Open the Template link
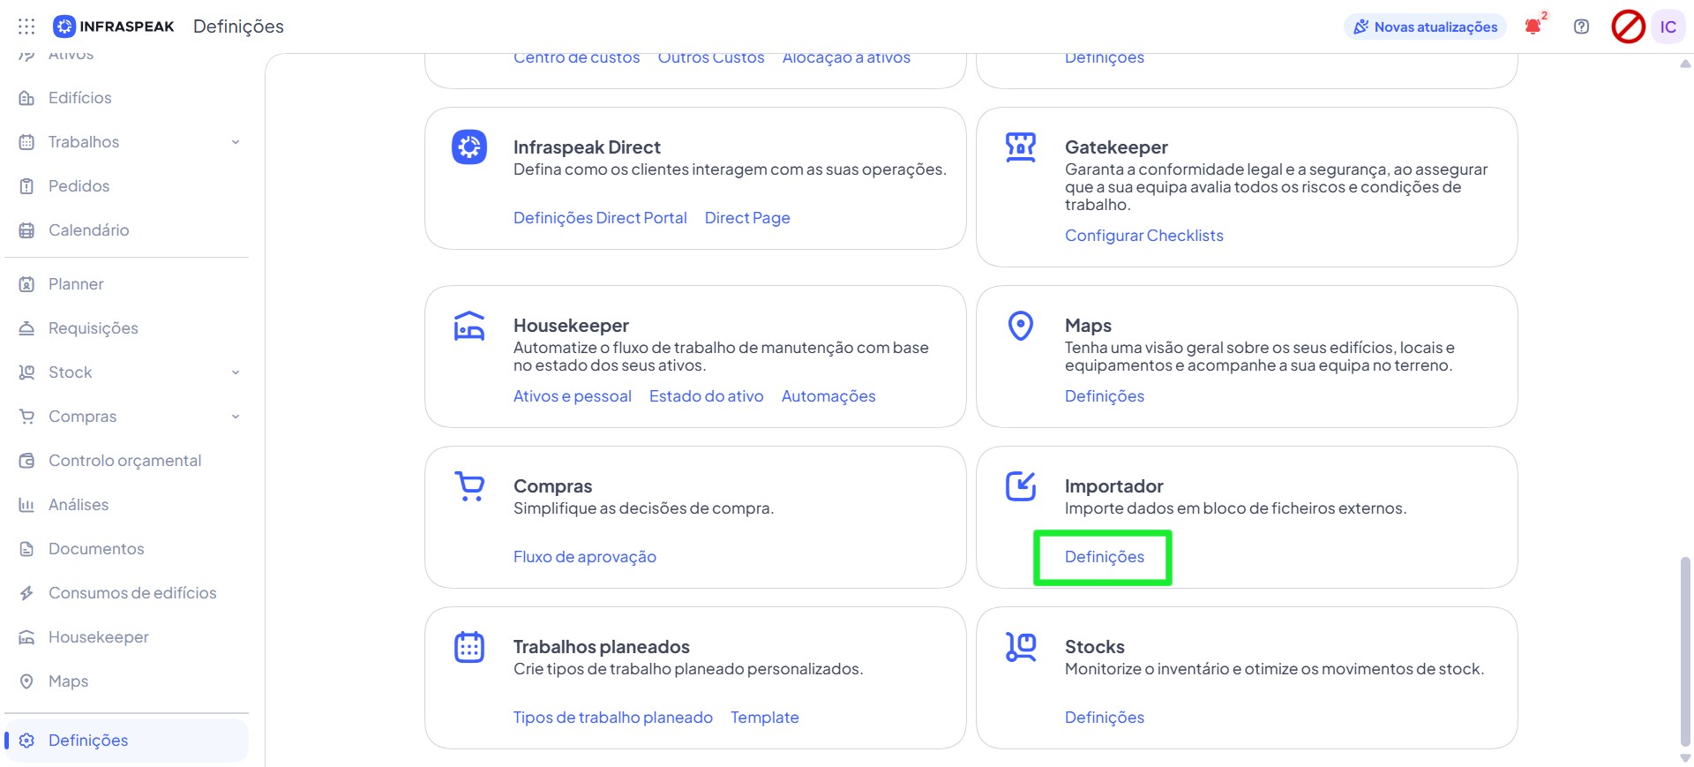The width and height of the screenshot is (1694, 767). pos(765,718)
